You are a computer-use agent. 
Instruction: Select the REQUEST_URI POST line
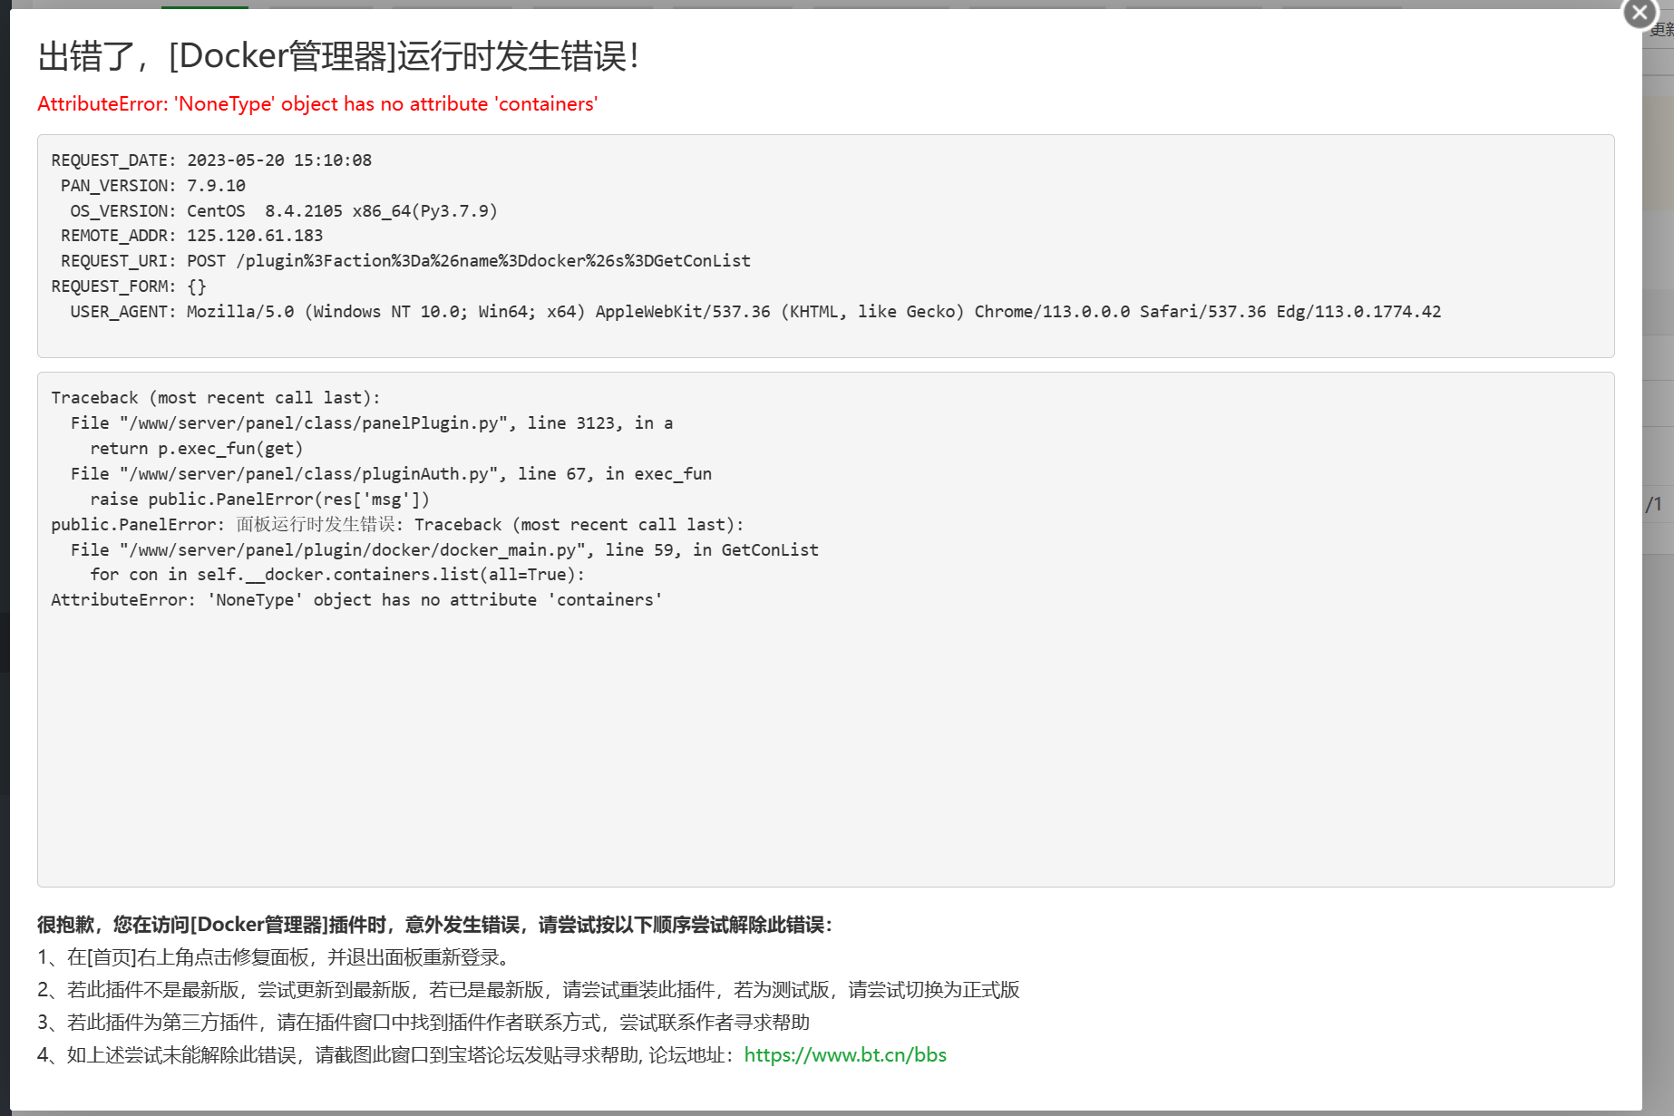(x=405, y=261)
